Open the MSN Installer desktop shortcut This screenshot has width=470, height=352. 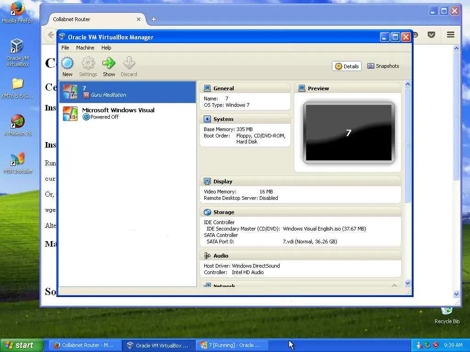[x=18, y=163]
